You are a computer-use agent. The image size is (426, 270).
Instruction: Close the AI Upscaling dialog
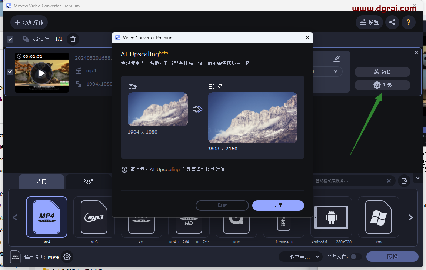(307, 37)
